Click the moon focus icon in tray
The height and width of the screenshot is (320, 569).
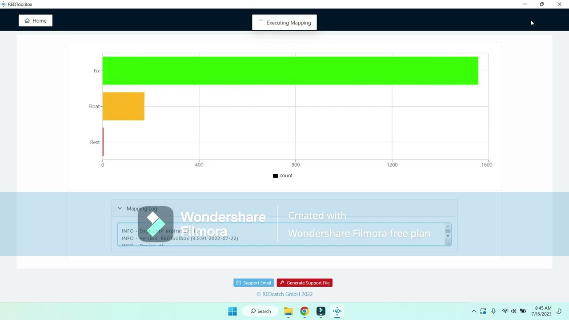(559, 311)
